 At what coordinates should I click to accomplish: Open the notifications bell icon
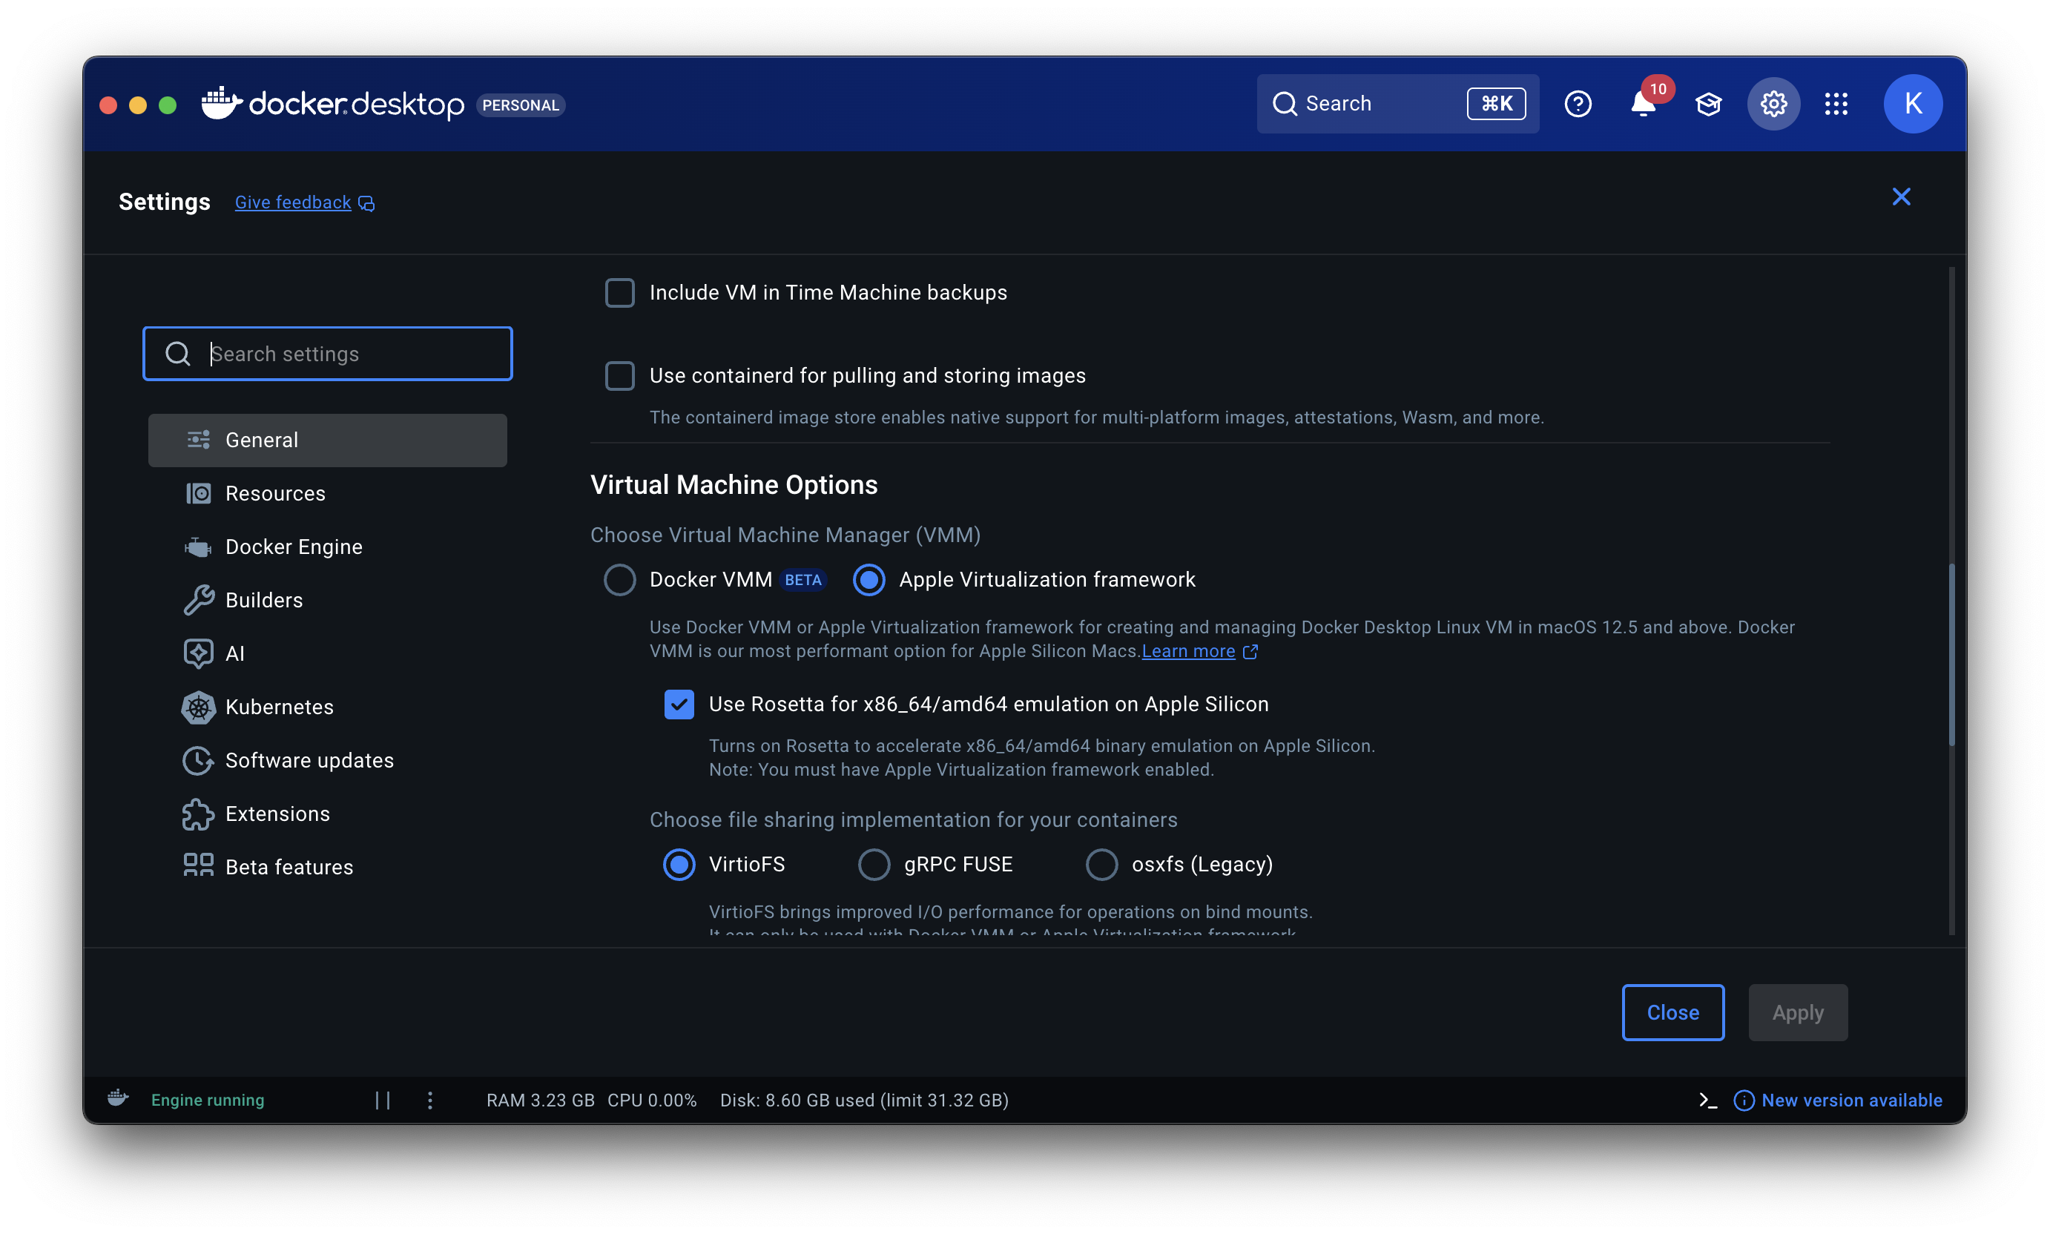point(1643,105)
